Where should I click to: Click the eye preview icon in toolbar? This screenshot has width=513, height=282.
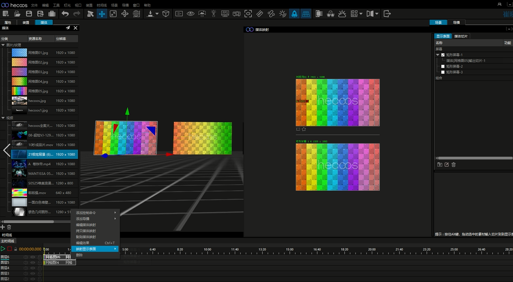191,14
